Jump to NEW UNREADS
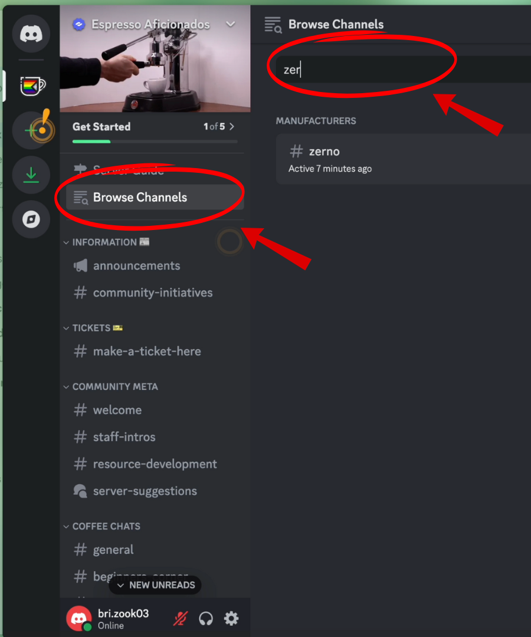This screenshot has width=531, height=637. [155, 585]
